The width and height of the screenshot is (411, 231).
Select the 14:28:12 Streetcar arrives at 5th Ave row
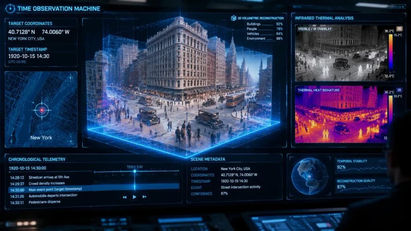(x=40, y=177)
